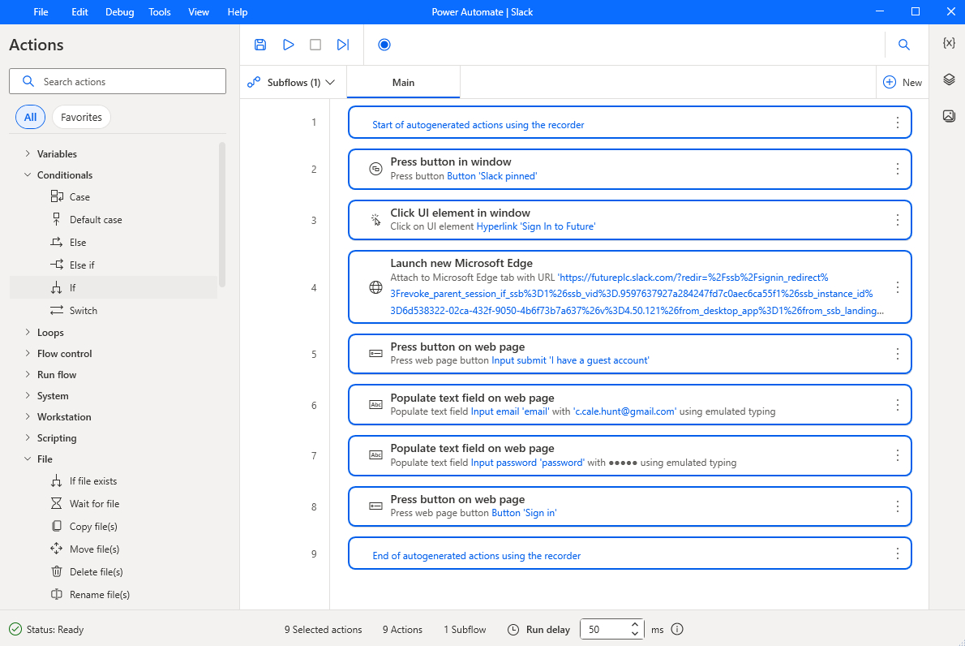The image size is (965, 646).
Task: Click the Stop flow square icon
Action: (x=315, y=45)
